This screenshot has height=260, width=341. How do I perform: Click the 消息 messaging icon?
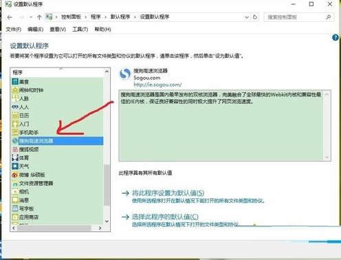click(x=15, y=200)
